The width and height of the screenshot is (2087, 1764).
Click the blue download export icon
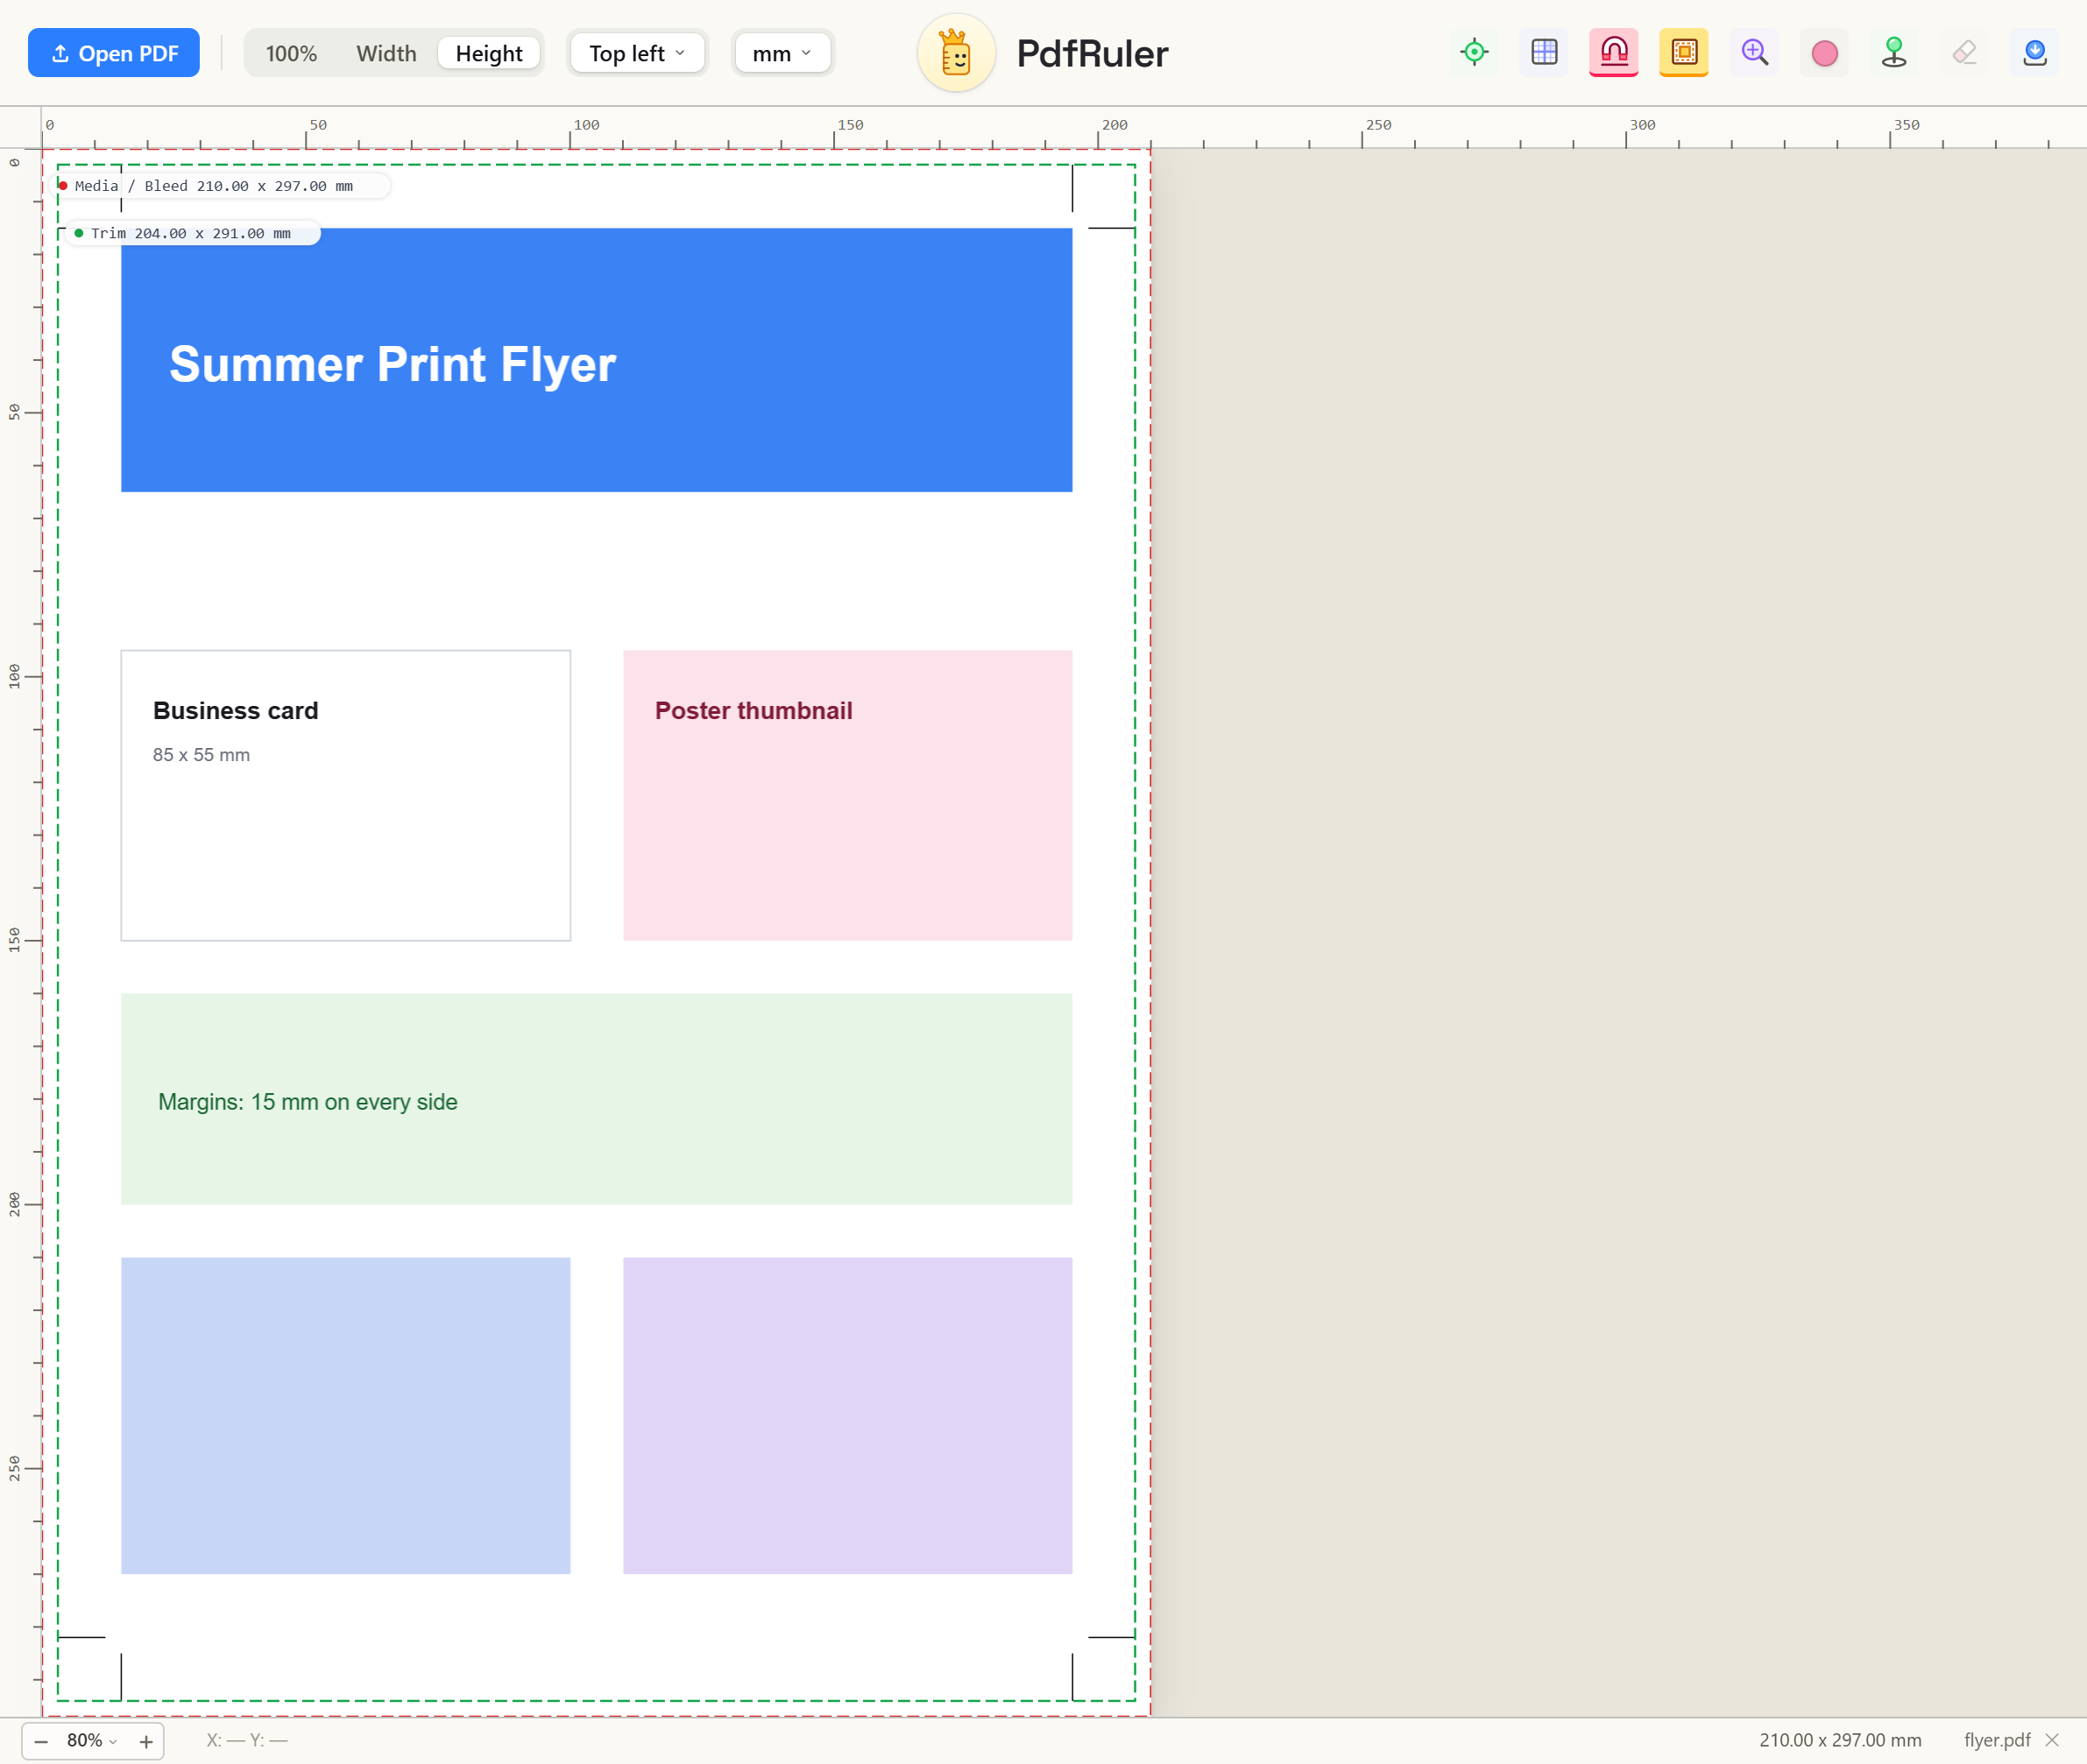click(x=2034, y=52)
